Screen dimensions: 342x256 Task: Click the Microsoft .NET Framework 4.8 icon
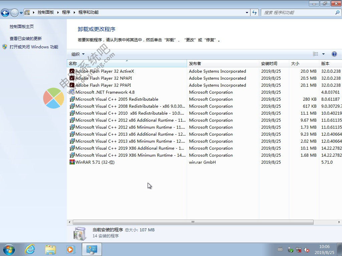72,92
